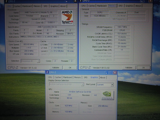
Task: Click Validate button in CPU window
Action: [56, 67]
